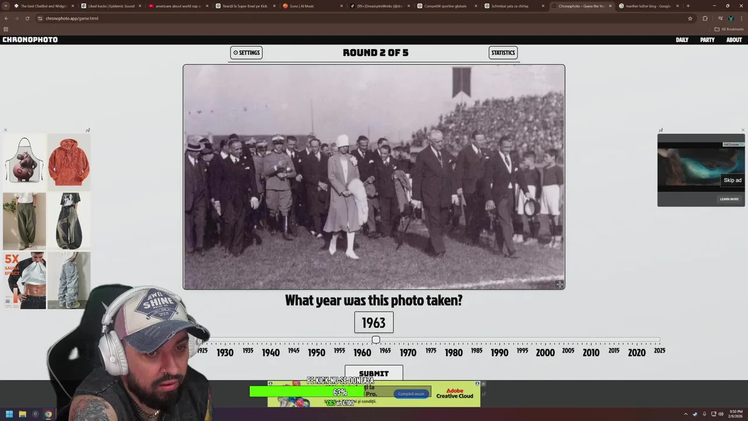Click Cumpara acum button in Adobe ad

pos(411,394)
